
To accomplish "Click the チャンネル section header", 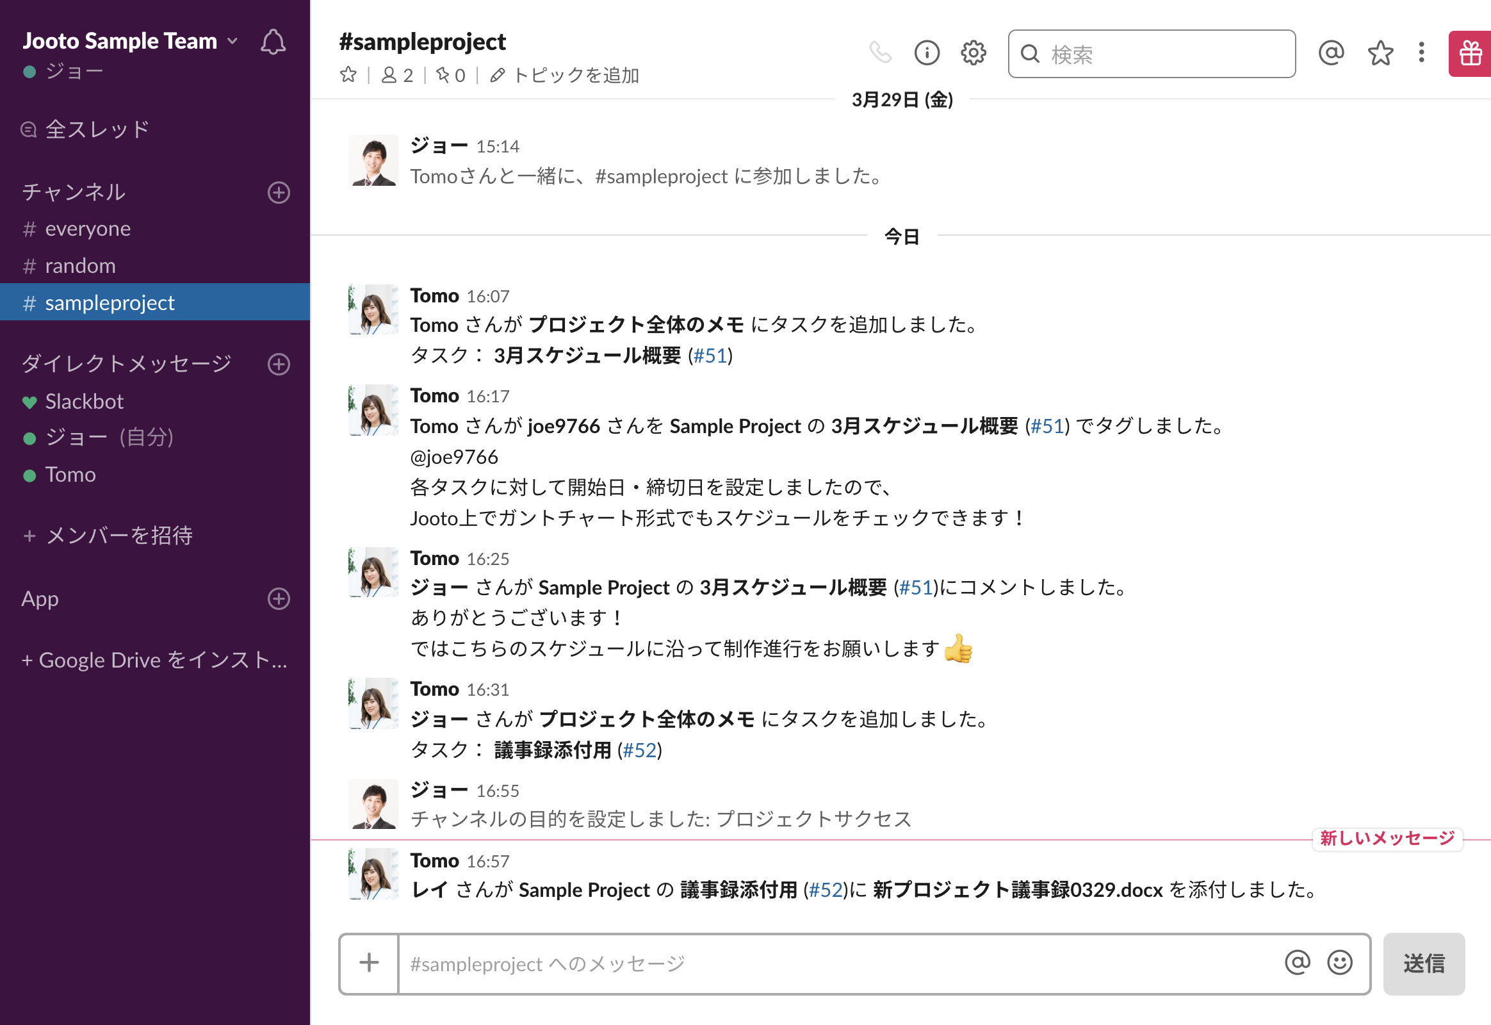I will coord(74,192).
